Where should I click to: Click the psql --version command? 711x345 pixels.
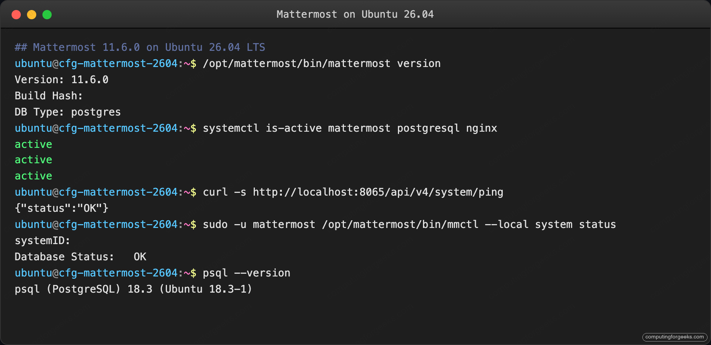247,273
